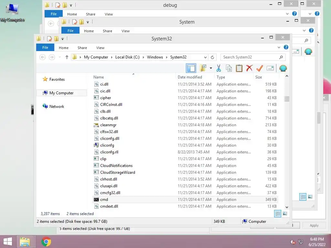Click Windows in the address breadcrumb
The width and height of the screenshot is (331, 248).
click(x=155, y=57)
